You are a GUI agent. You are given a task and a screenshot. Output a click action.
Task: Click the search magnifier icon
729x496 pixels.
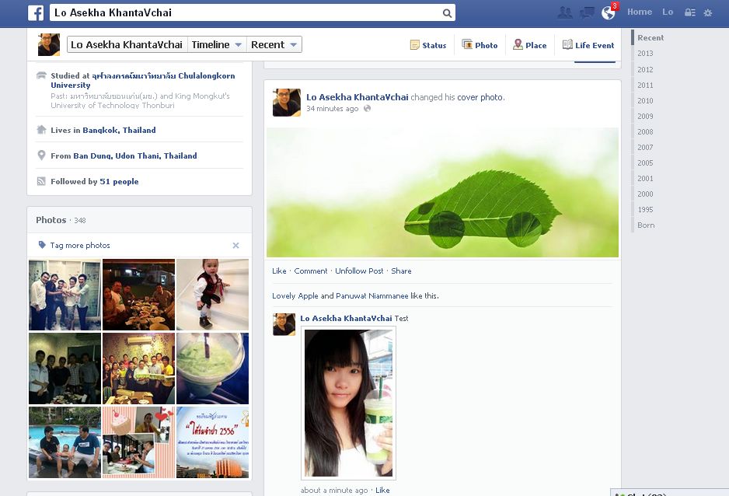[447, 13]
